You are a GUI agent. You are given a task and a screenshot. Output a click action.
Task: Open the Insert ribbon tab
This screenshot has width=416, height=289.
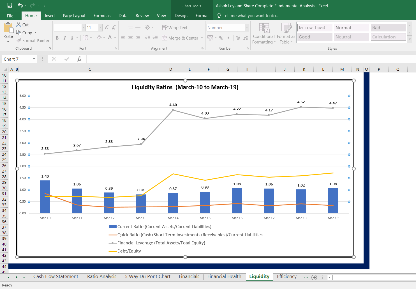[50, 16]
